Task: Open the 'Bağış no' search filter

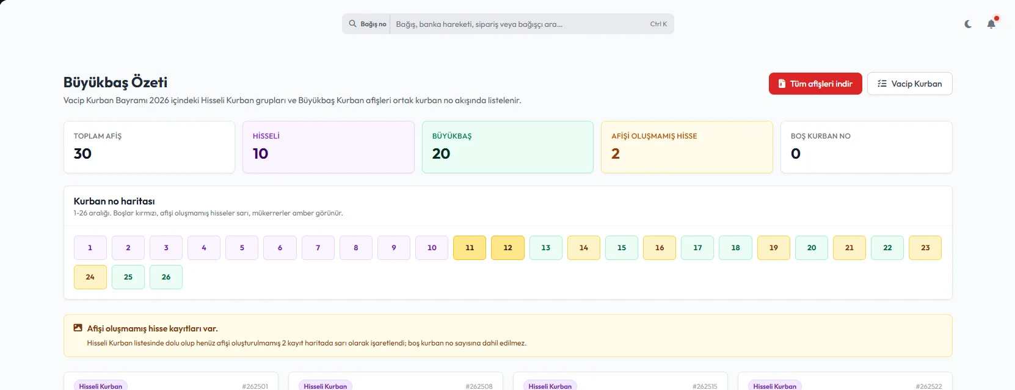Action: click(x=368, y=24)
